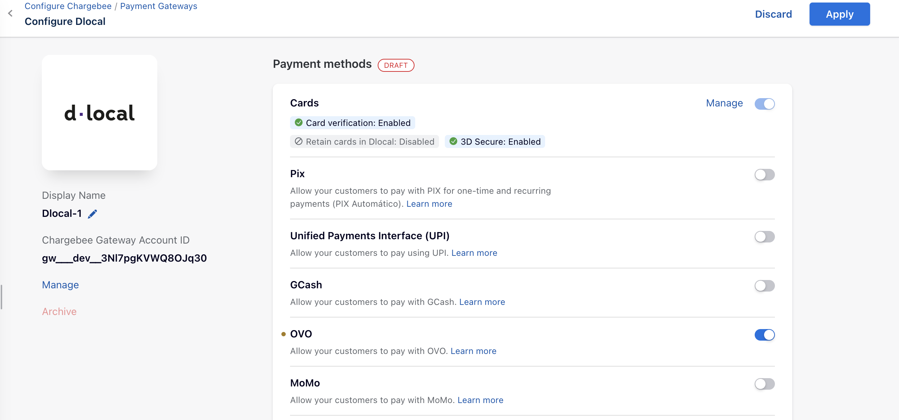Open Learn more for MoMo
Screen dimensions: 899x420
pyautogui.click(x=480, y=400)
